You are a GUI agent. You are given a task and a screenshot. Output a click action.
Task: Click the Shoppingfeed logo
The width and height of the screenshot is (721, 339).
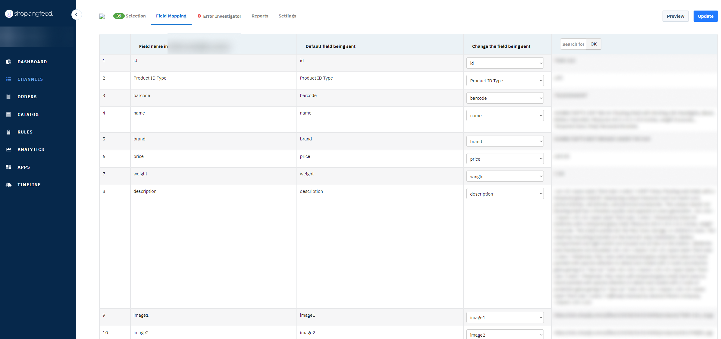click(29, 14)
